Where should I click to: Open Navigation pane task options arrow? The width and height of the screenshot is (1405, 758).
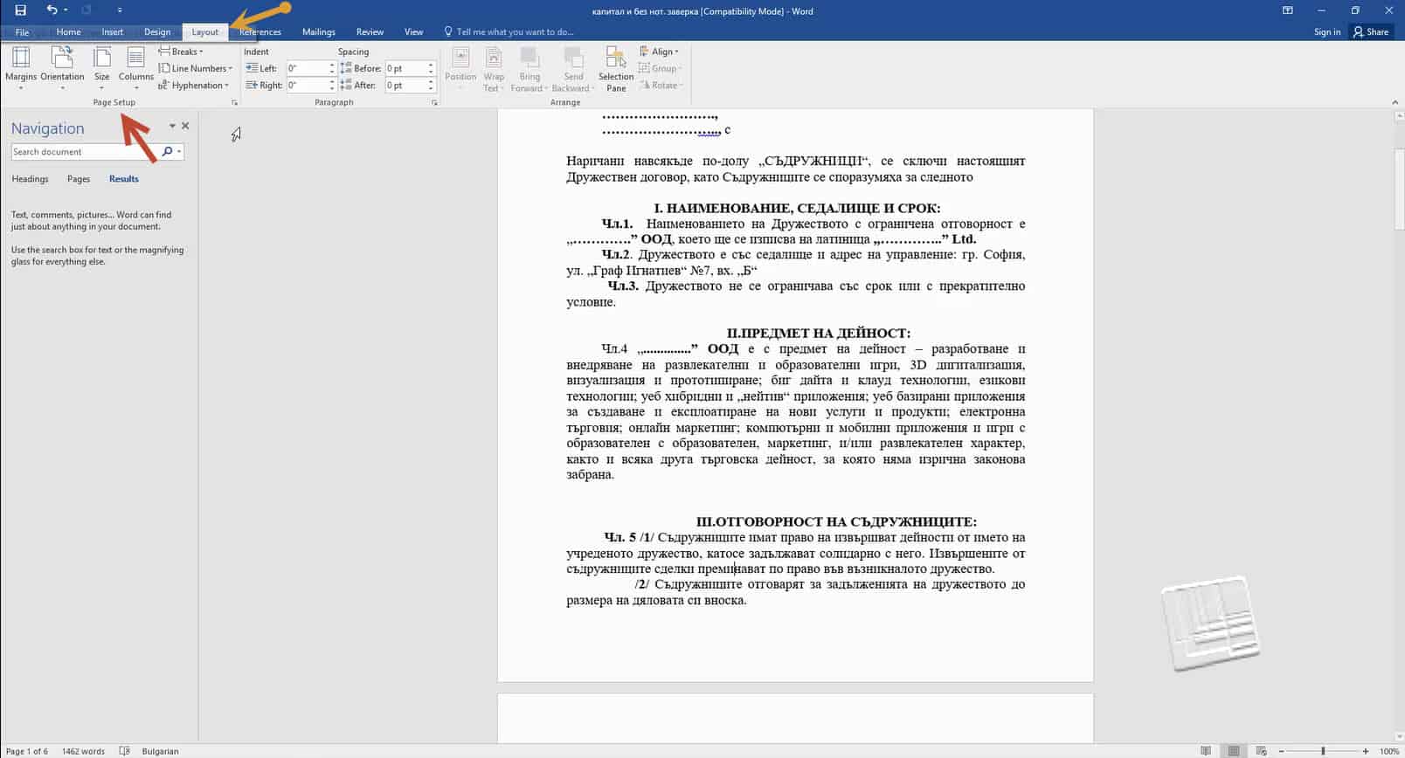[172, 127]
